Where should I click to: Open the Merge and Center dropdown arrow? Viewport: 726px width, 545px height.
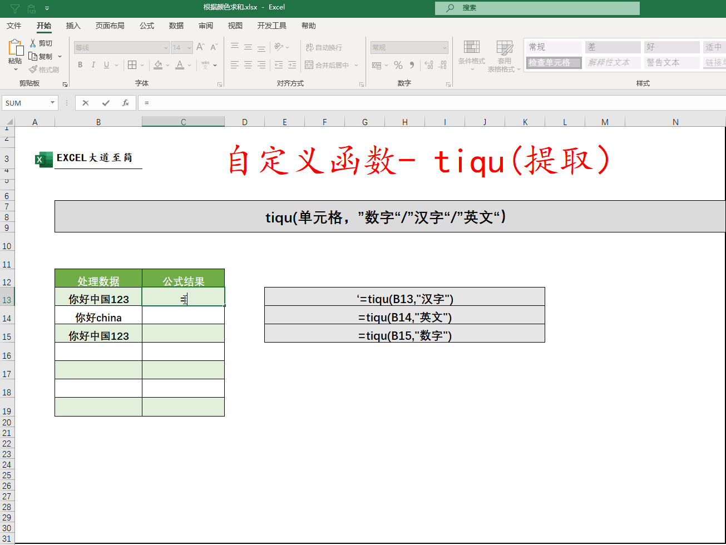click(357, 65)
